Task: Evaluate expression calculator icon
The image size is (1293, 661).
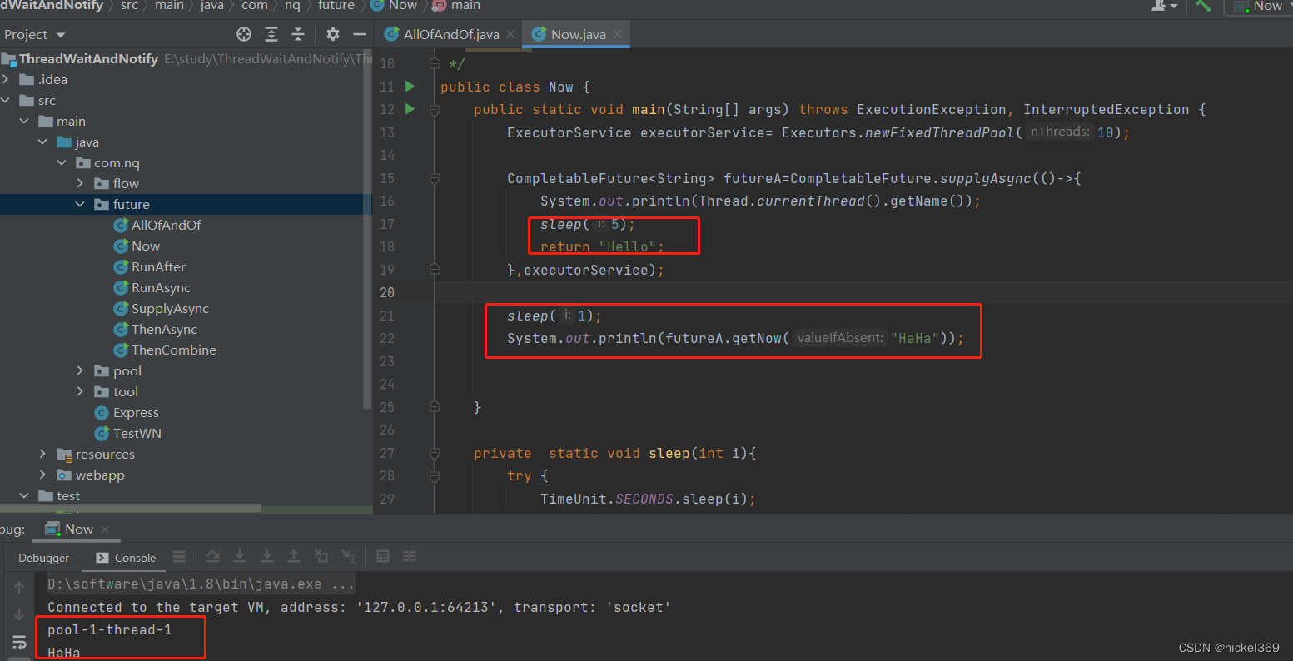Action: [x=383, y=557]
